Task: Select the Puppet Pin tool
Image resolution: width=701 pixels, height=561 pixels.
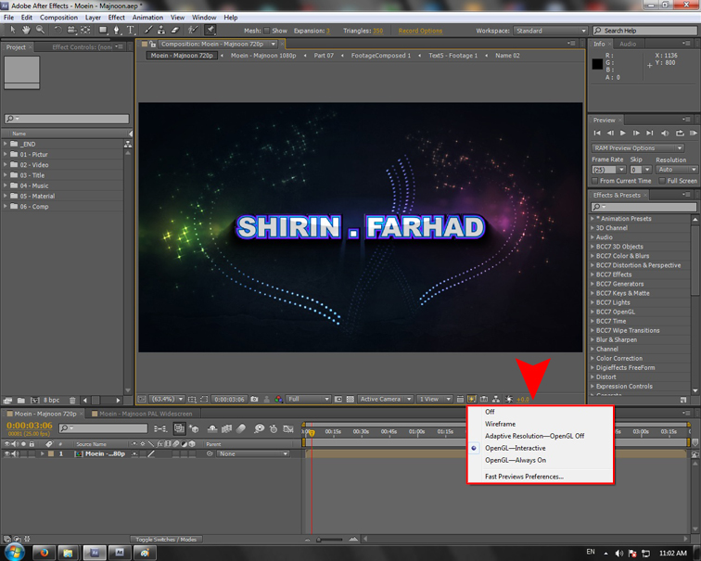Action: 210,30
